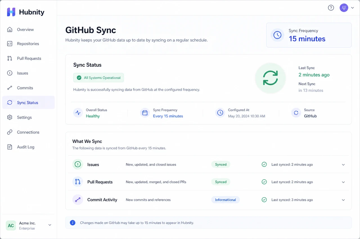Click the green check in Issues row
The height and width of the screenshot is (239, 360).
click(264, 164)
